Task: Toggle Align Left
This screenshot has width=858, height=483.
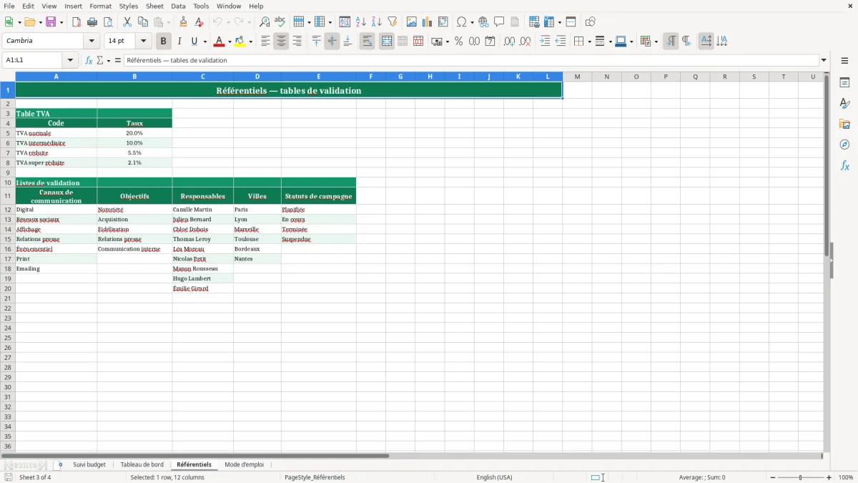Action: click(265, 42)
